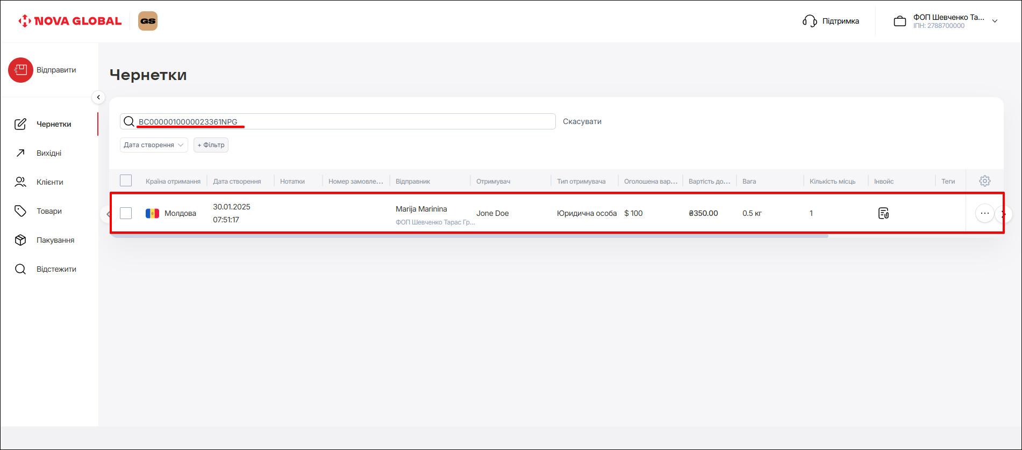Screen dimensions: 1022x450
Task: Add a filter with + Фільтр button
Action: [x=211, y=145]
